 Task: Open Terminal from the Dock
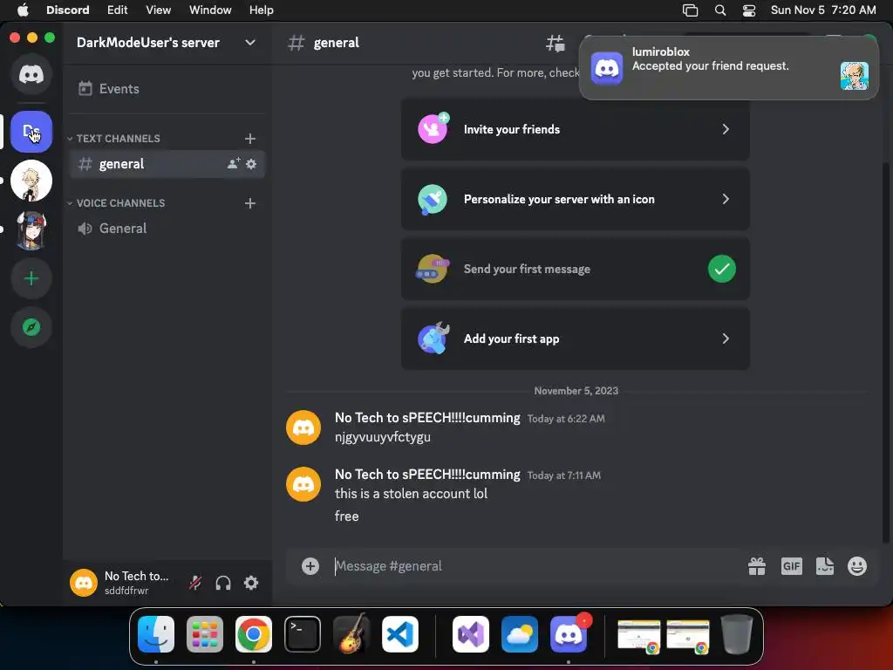(x=303, y=634)
